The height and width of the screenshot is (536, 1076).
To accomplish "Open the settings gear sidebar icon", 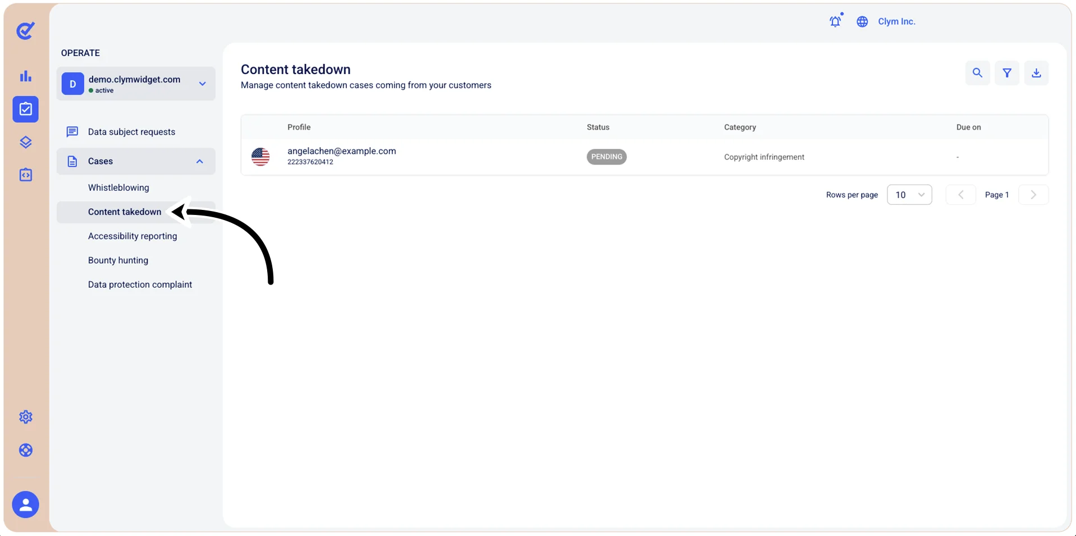I will coord(26,417).
